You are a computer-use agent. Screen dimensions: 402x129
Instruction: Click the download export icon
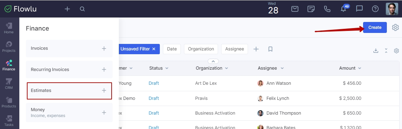375,50
